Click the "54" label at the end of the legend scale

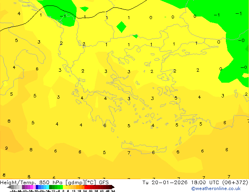tap(113, 191)
